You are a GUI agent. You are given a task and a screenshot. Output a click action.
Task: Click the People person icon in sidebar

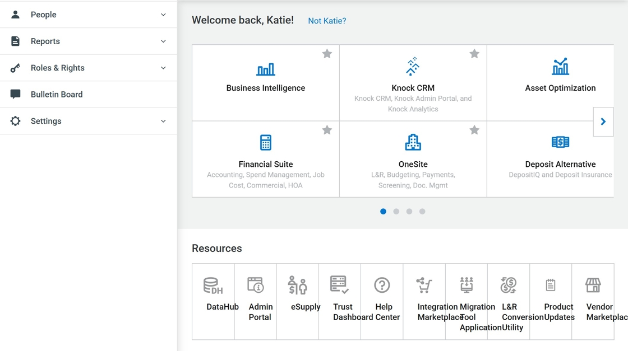pyautogui.click(x=15, y=15)
